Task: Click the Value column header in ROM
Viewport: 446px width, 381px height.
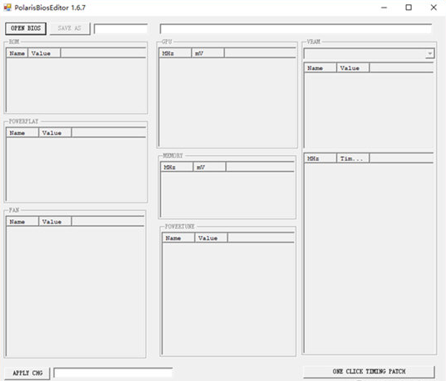Action: click(44, 53)
